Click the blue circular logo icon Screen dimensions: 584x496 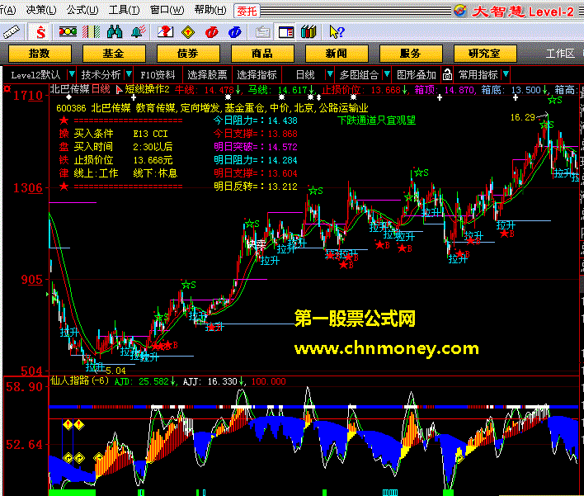(234, 32)
